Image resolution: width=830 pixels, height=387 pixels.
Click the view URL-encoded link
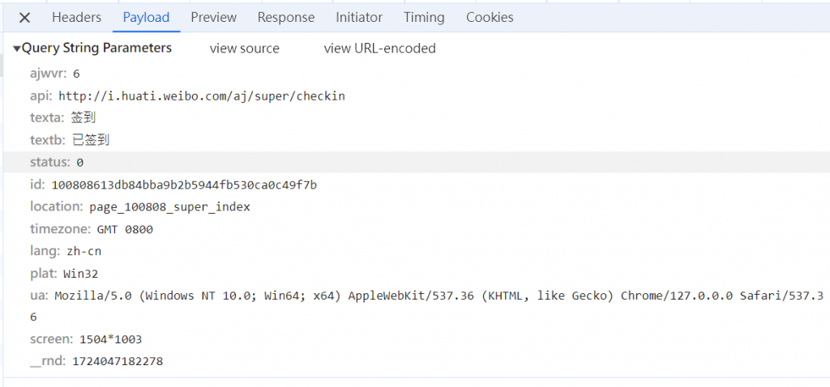click(x=379, y=49)
